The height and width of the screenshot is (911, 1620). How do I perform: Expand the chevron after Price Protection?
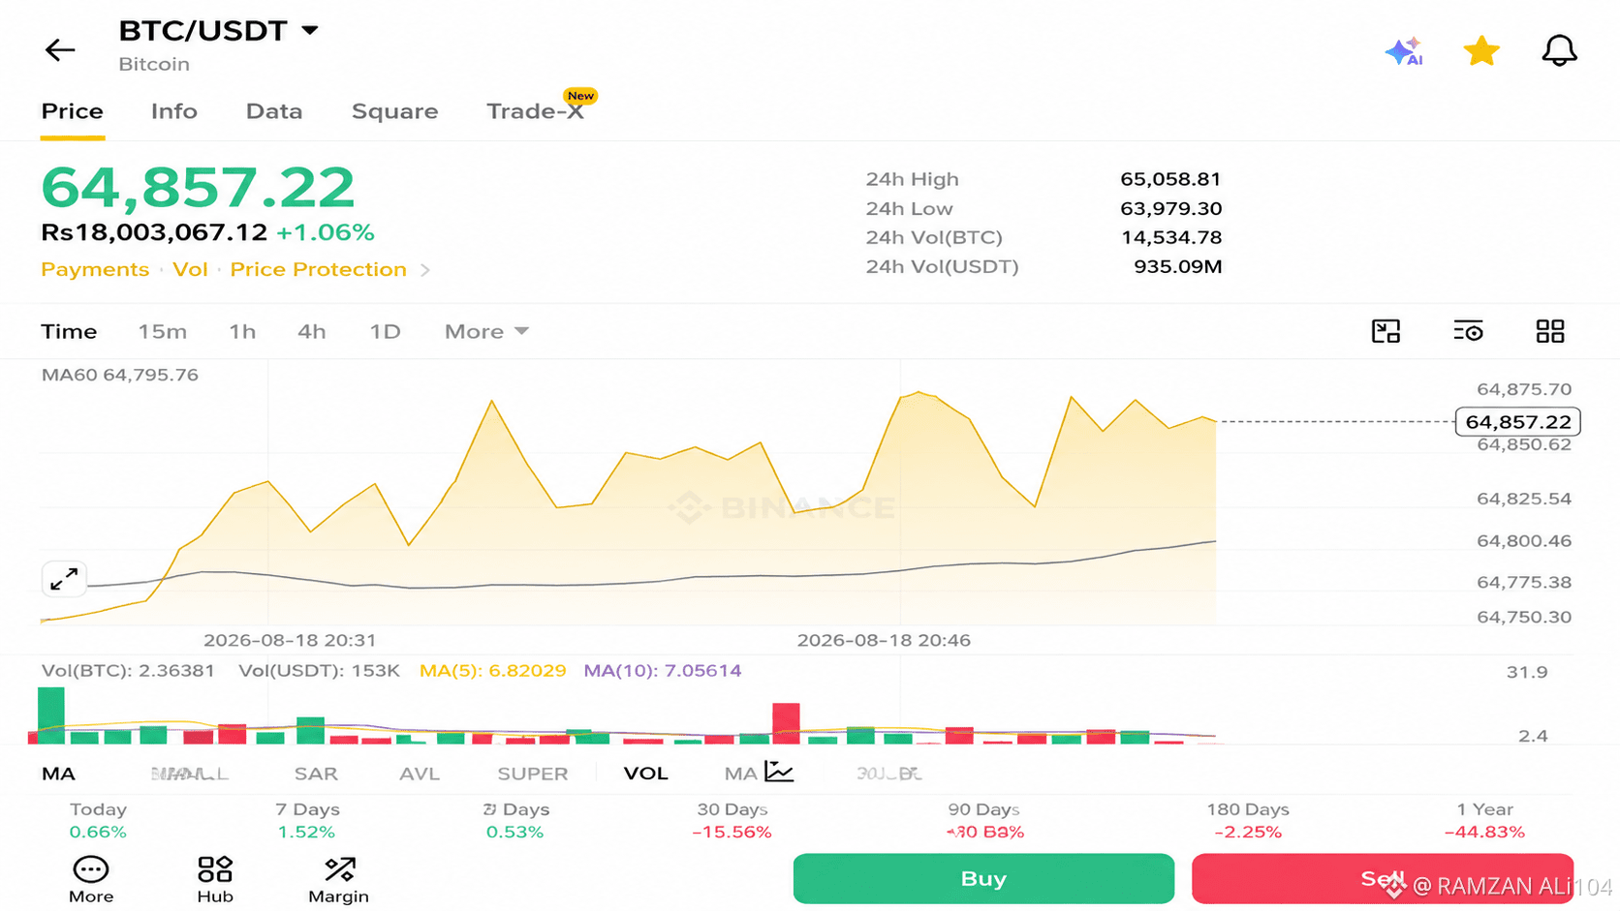(425, 270)
